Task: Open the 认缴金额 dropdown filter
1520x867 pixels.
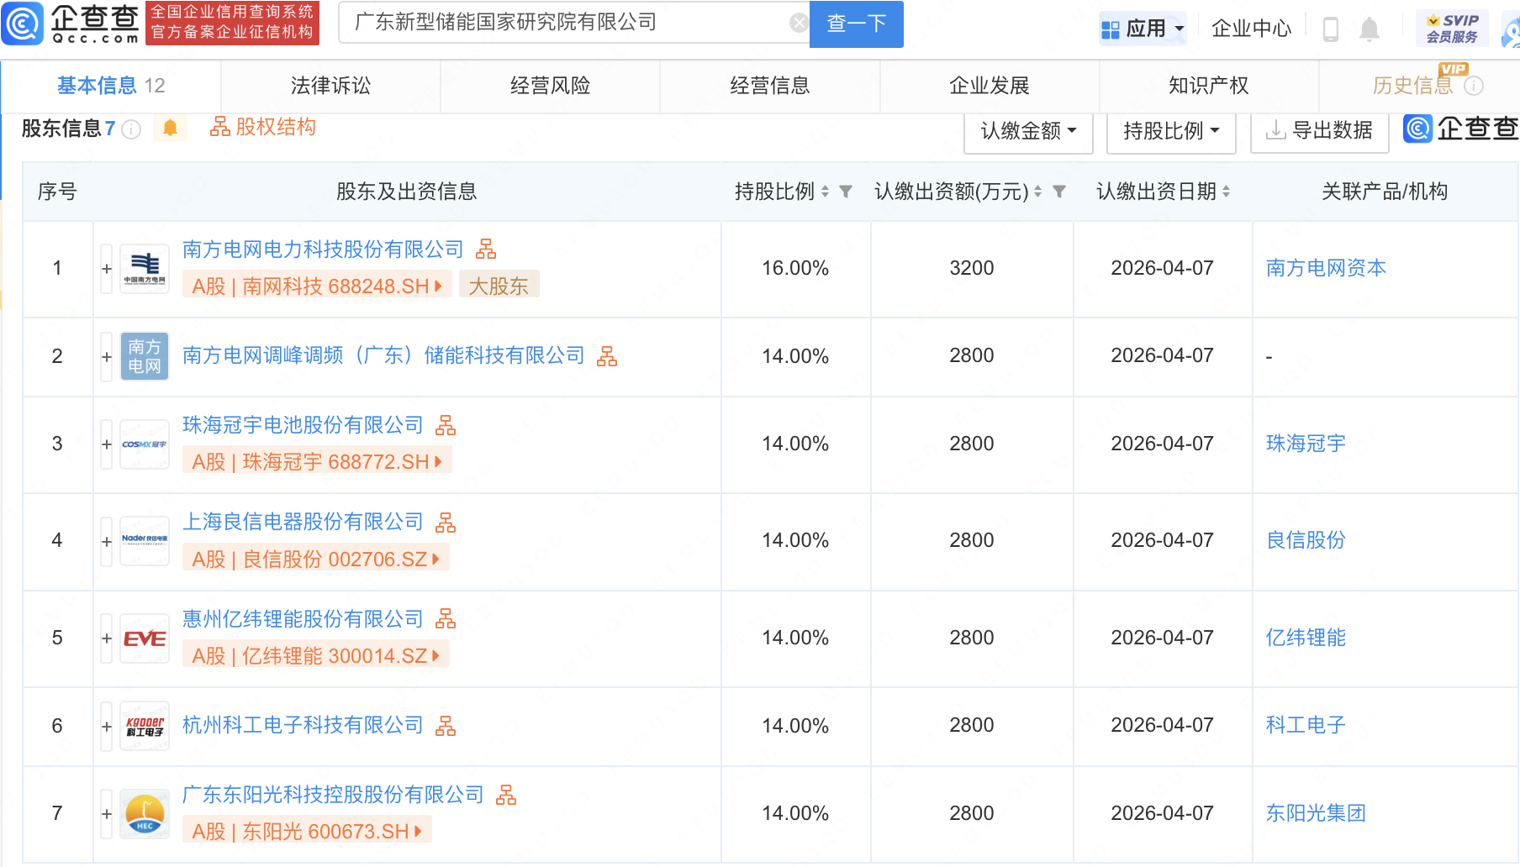Action: click(x=1027, y=131)
